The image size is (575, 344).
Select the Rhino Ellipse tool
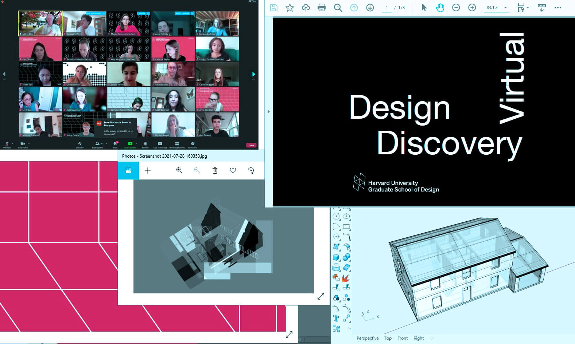346,216
